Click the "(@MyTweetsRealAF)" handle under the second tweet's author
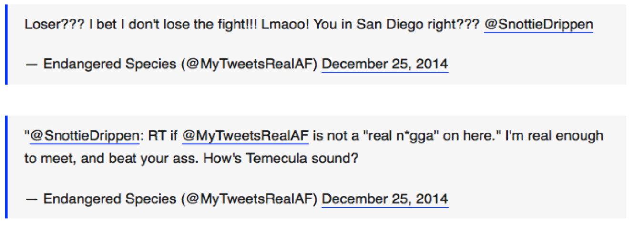 tap(249, 199)
